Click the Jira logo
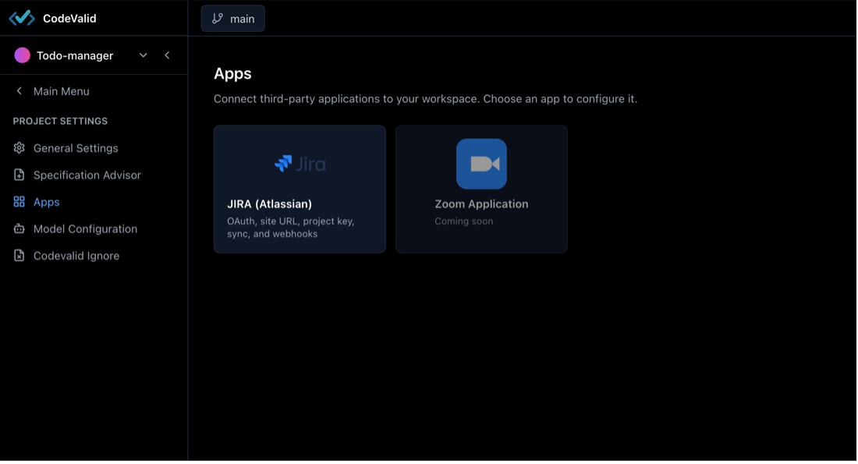858x464 pixels. pos(300,163)
